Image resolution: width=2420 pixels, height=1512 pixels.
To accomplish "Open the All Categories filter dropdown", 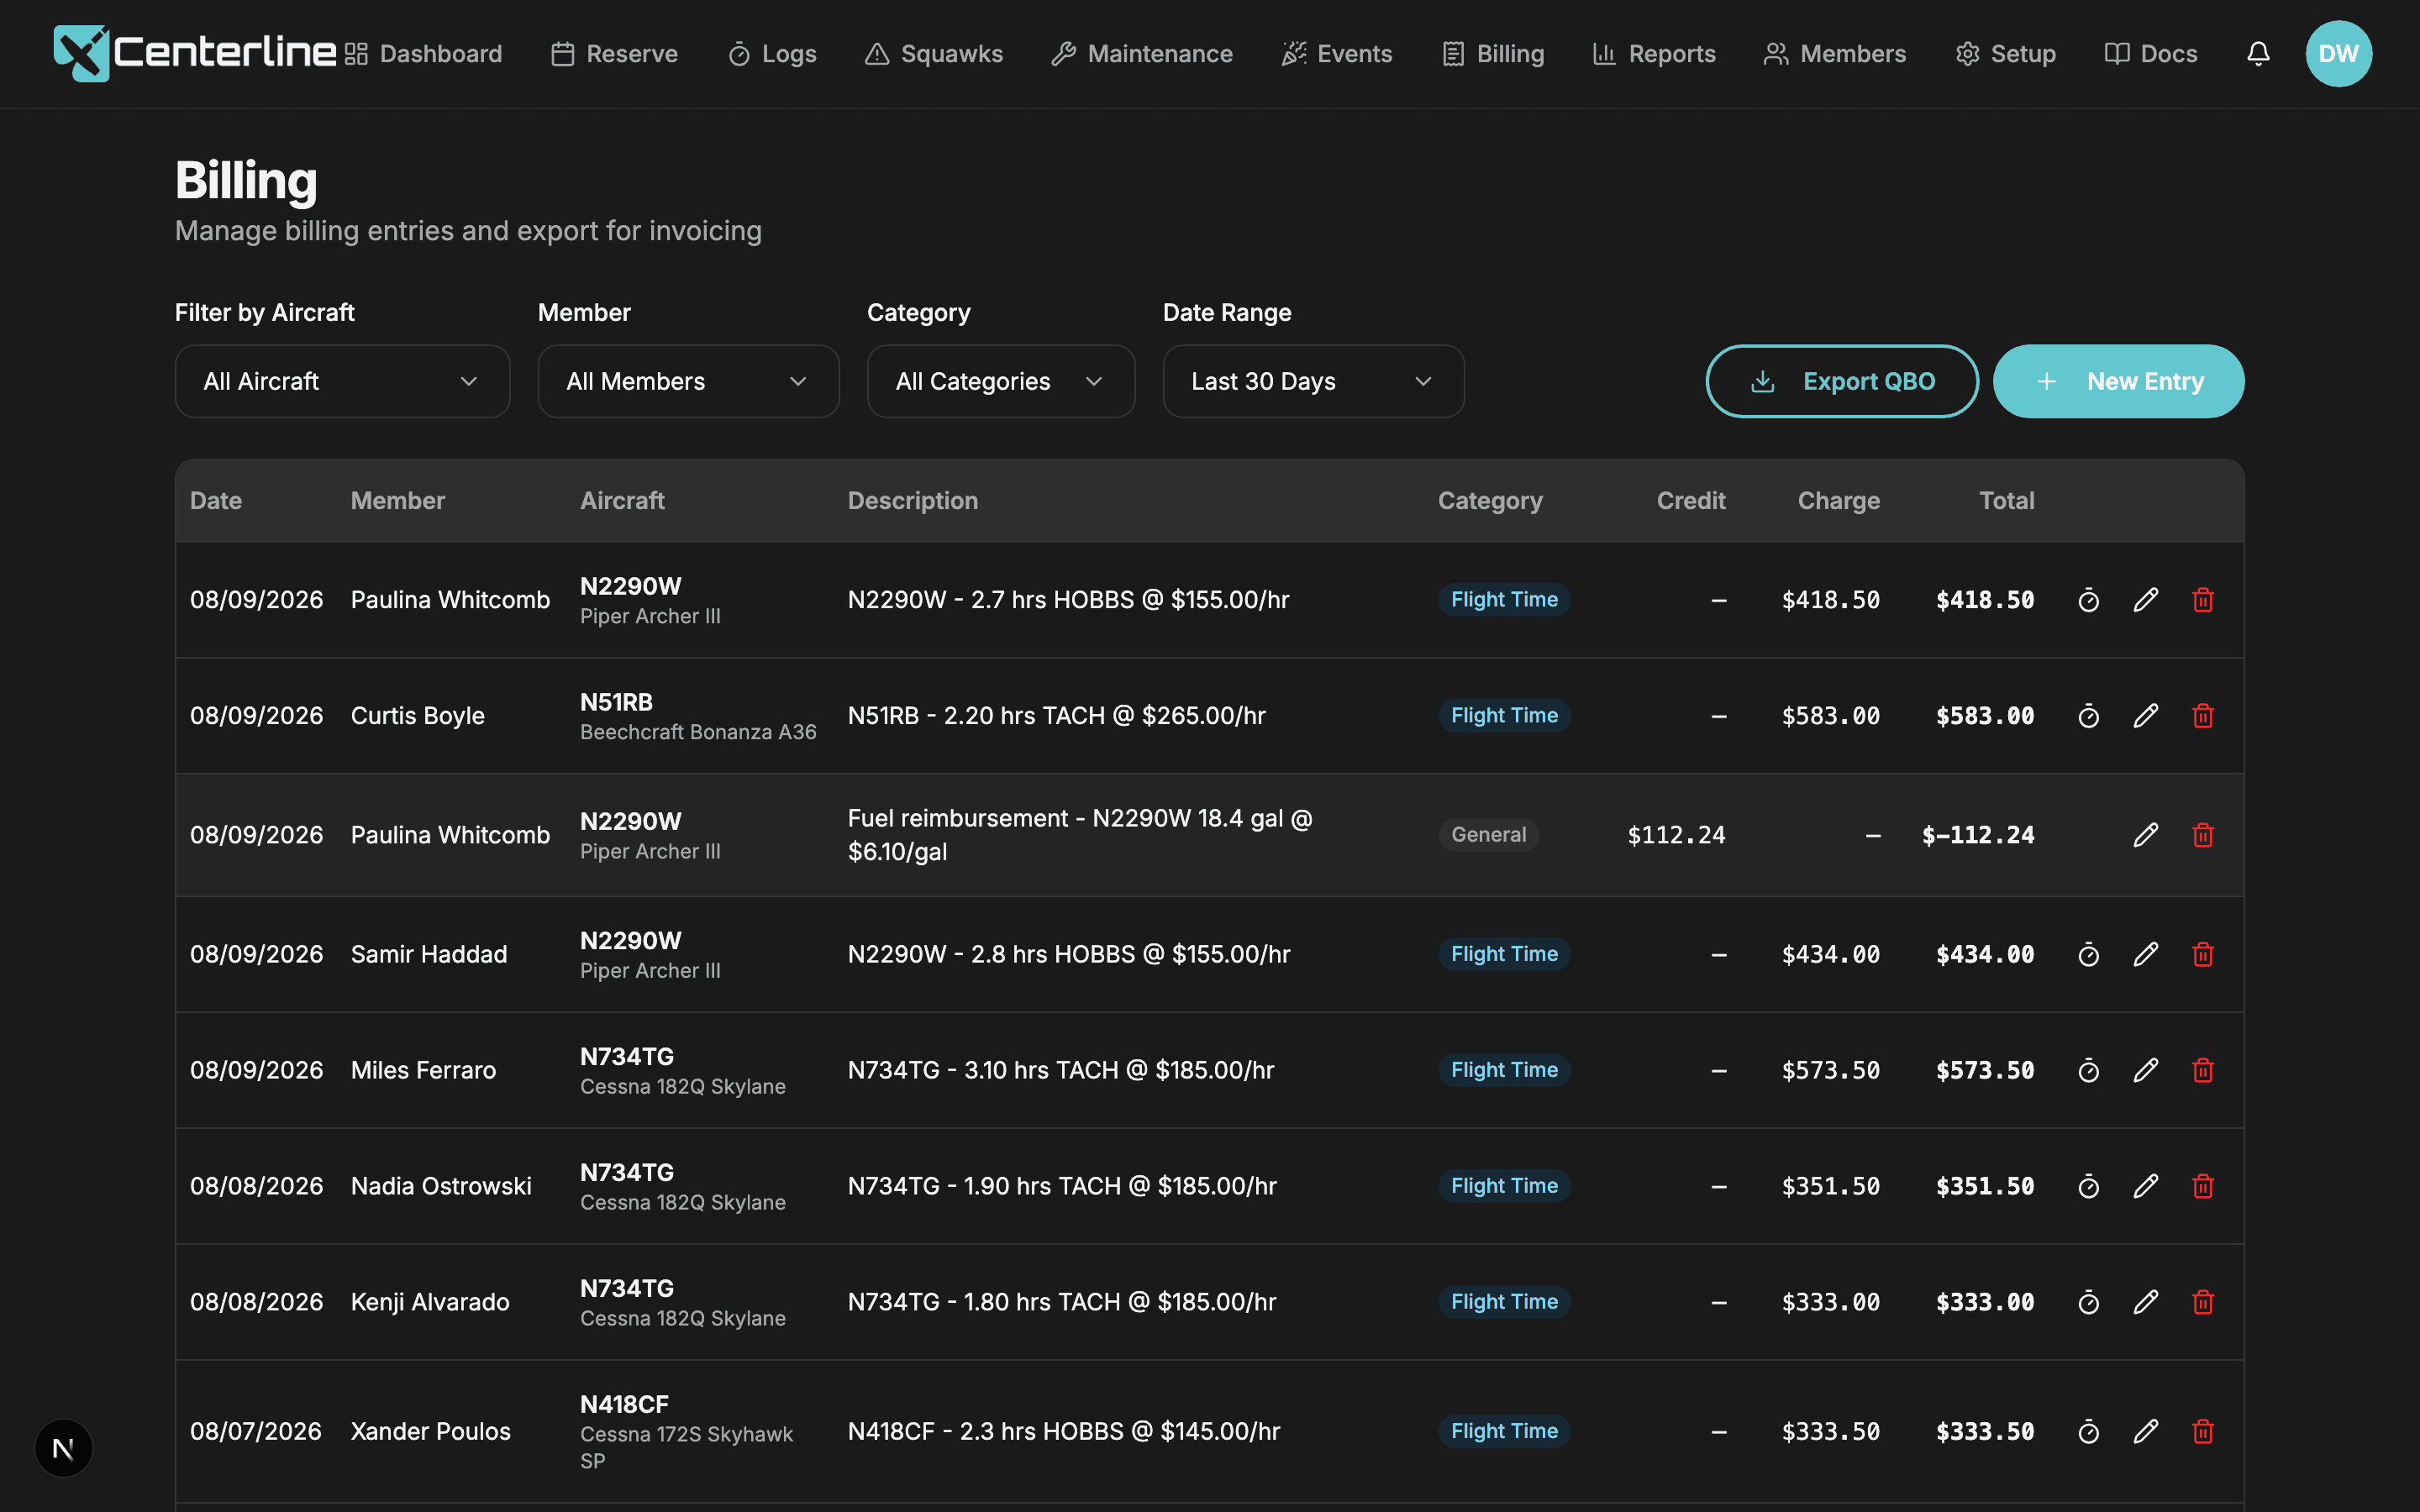I will pyautogui.click(x=1000, y=381).
